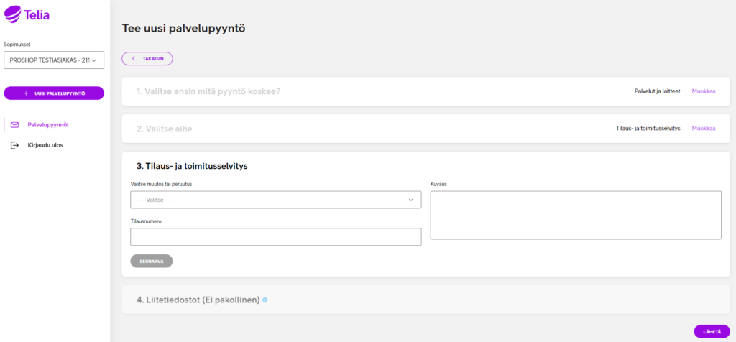Go back with the Takaisin button
This screenshot has width=736, height=342.
point(147,59)
